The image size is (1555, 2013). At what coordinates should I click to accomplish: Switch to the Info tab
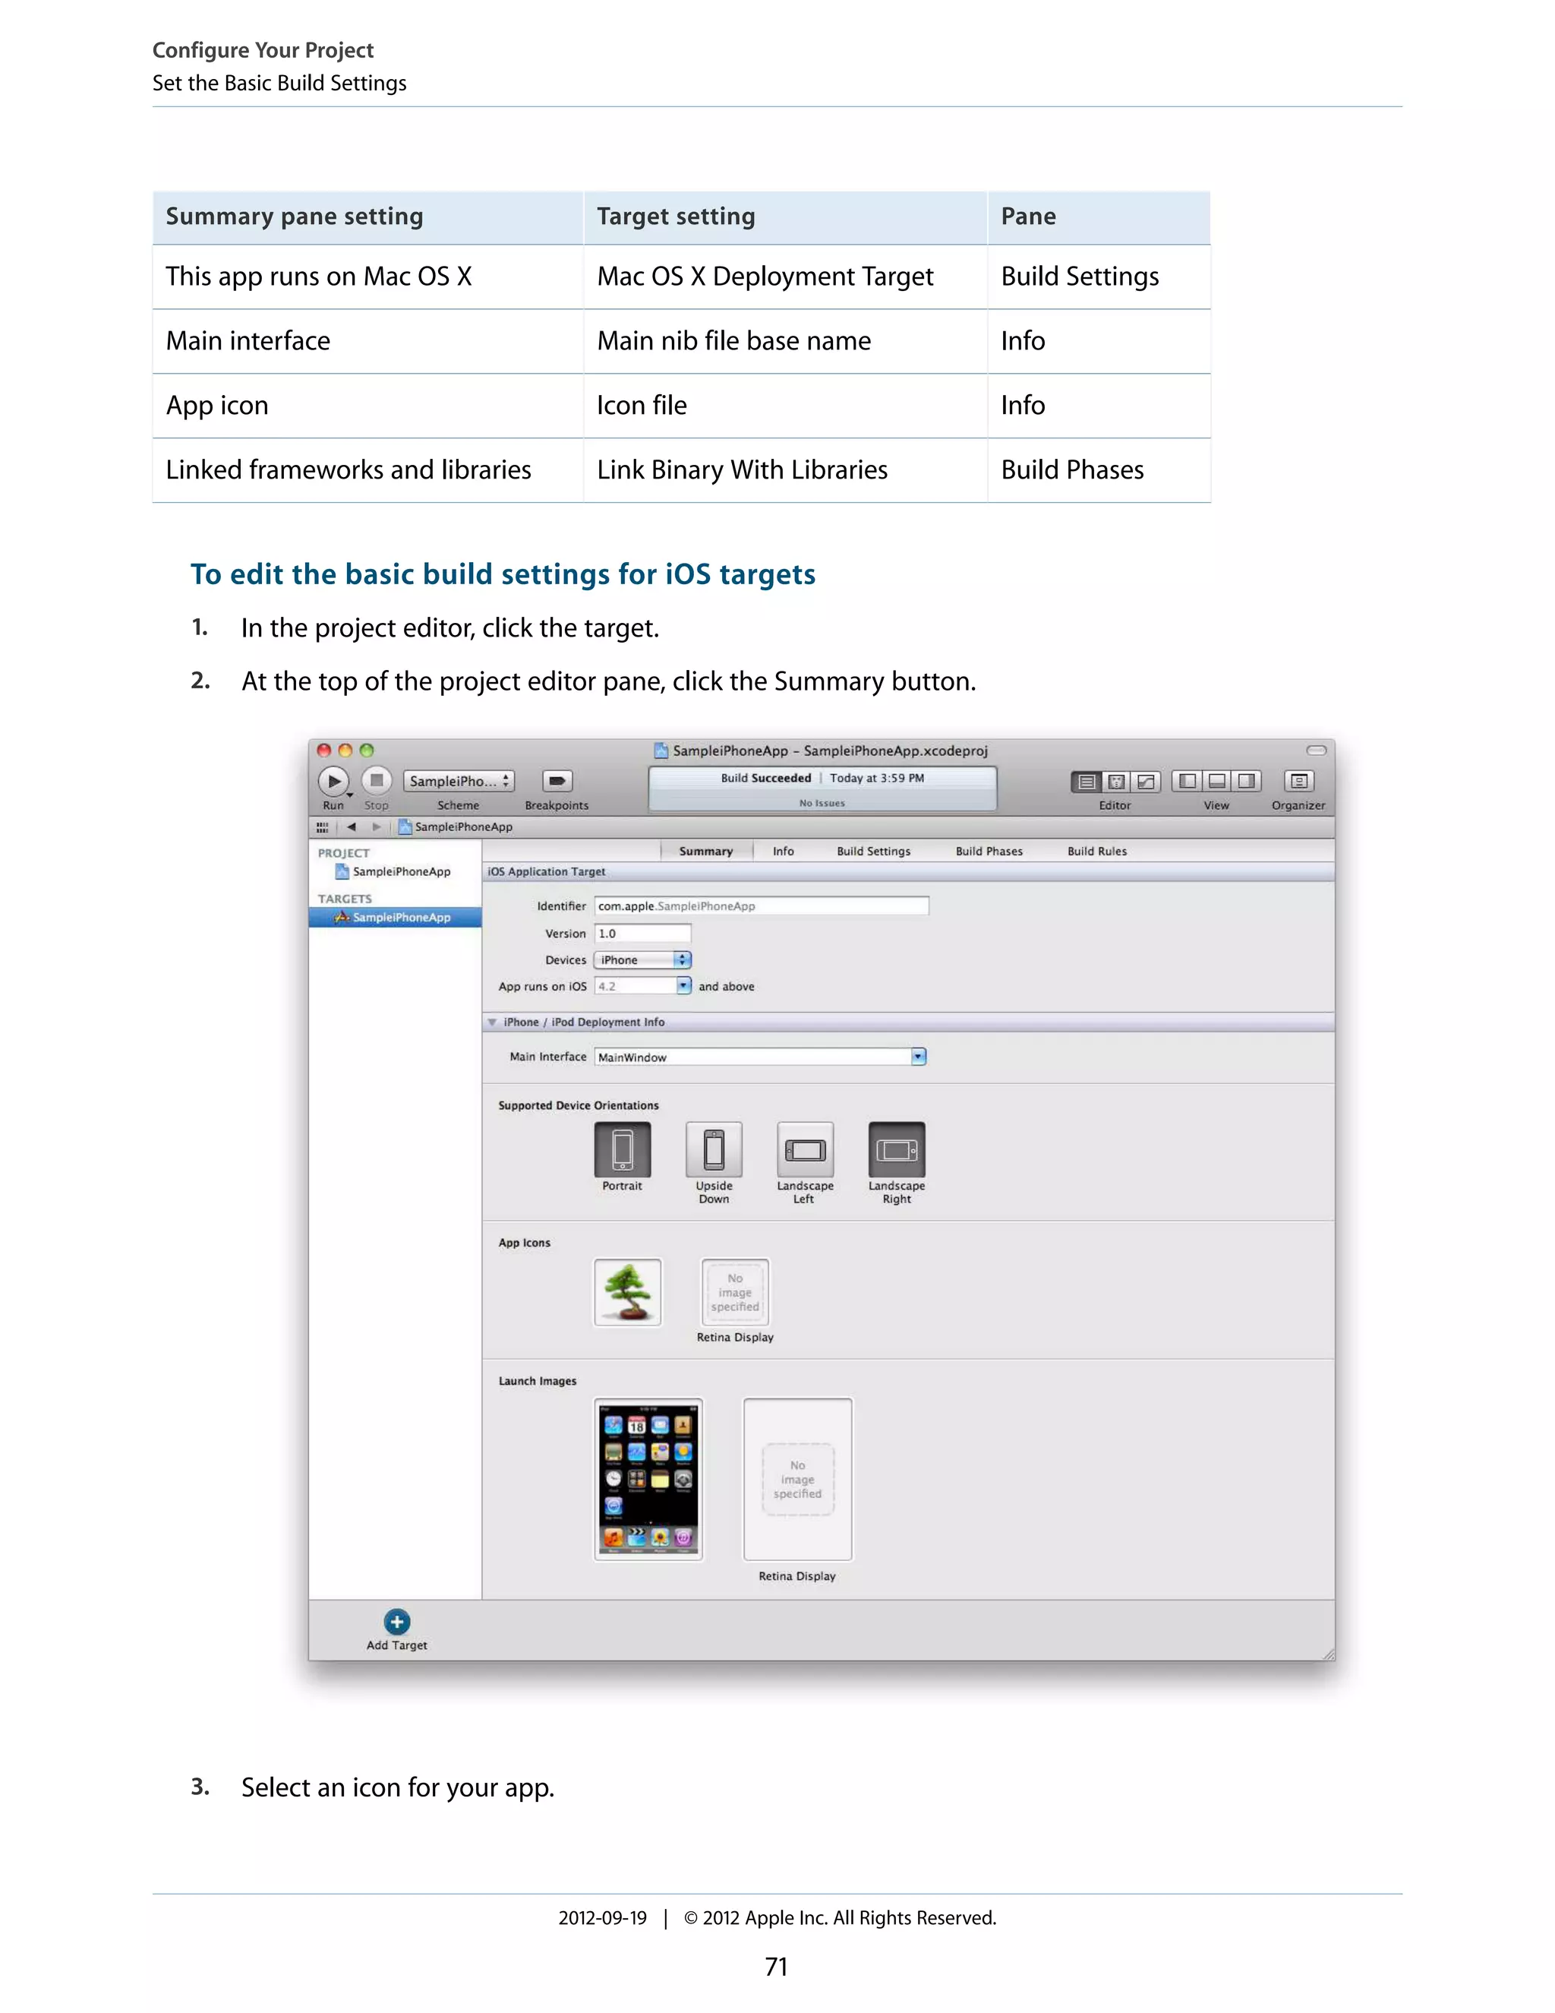(783, 852)
